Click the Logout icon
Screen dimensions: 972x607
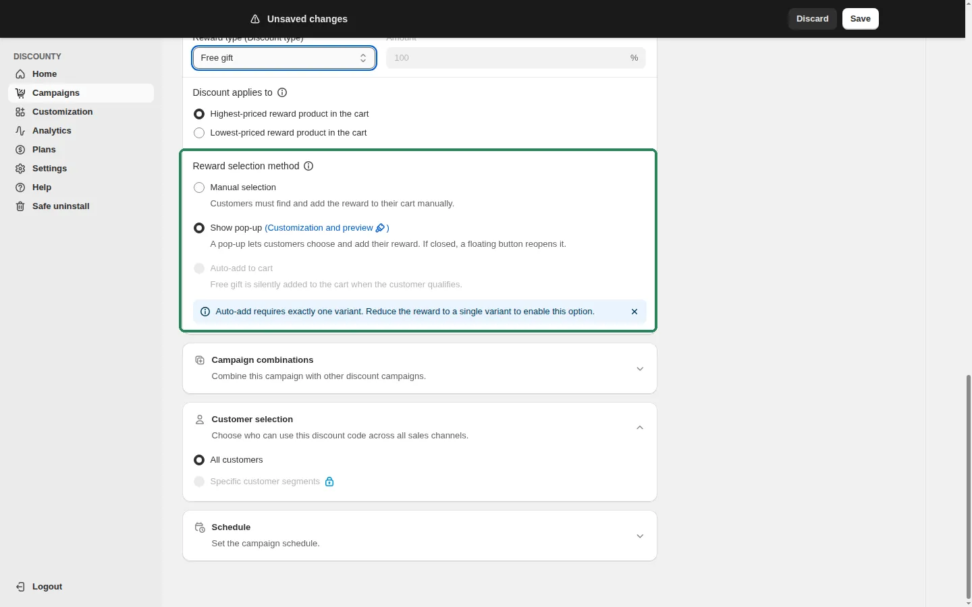pos(20,587)
